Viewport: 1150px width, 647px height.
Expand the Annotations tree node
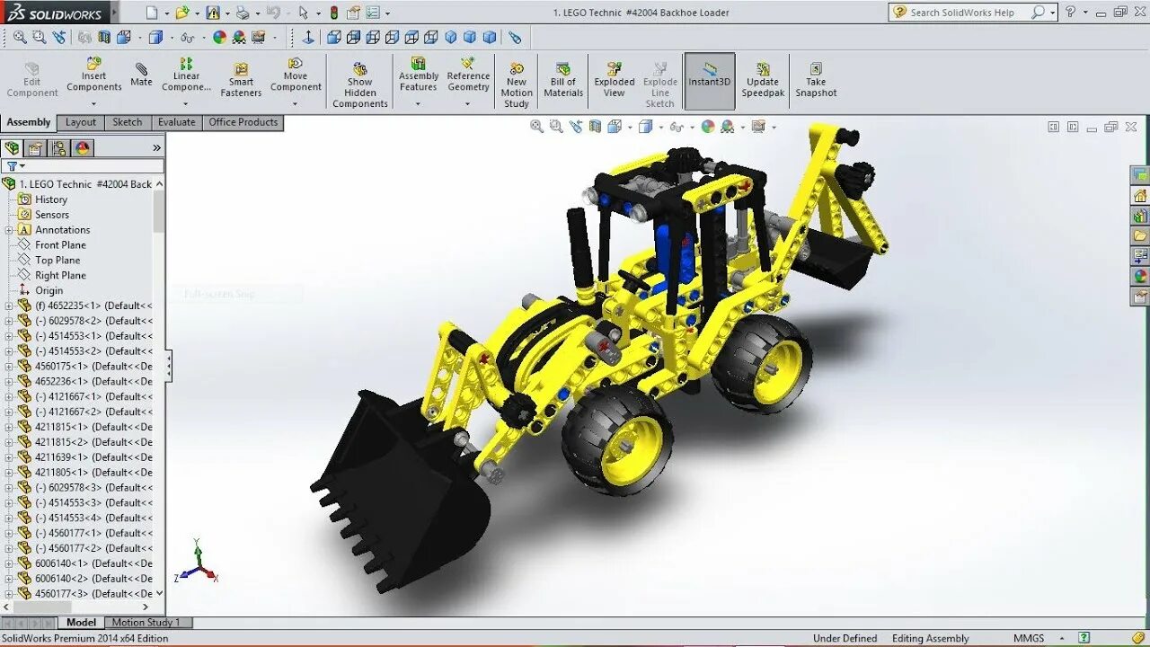(9, 230)
